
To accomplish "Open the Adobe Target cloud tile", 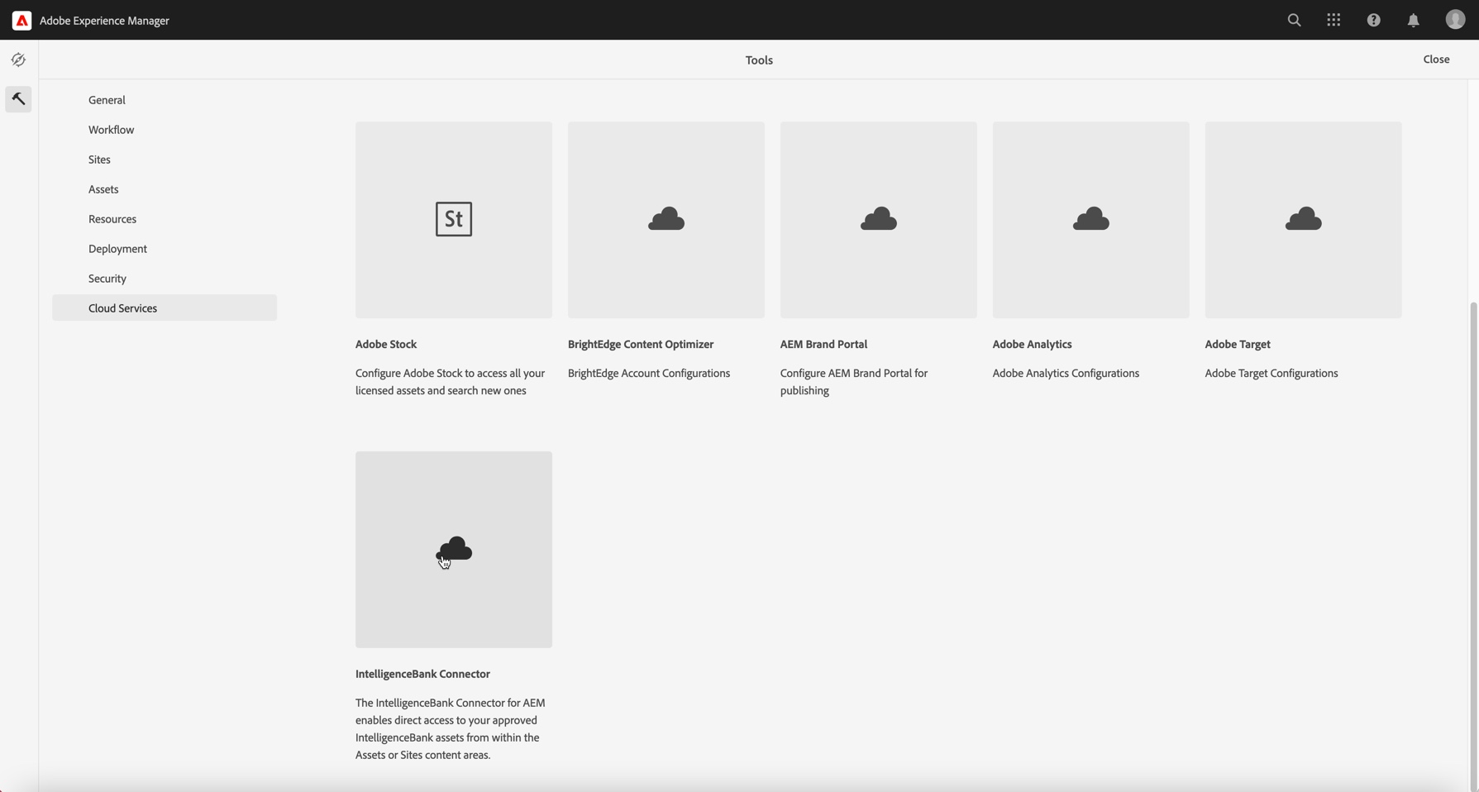I will point(1304,220).
